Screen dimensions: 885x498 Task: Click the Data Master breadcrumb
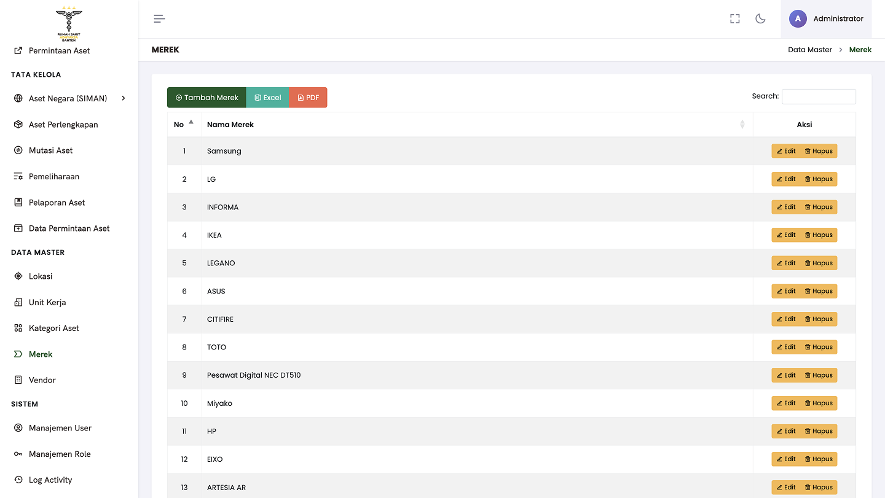pyautogui.click(x=810, y=50)
